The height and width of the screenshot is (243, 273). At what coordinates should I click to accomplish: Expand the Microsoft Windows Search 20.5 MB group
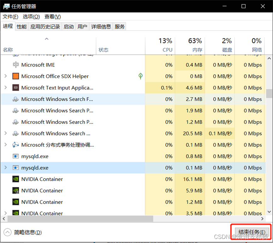point(6,133)
